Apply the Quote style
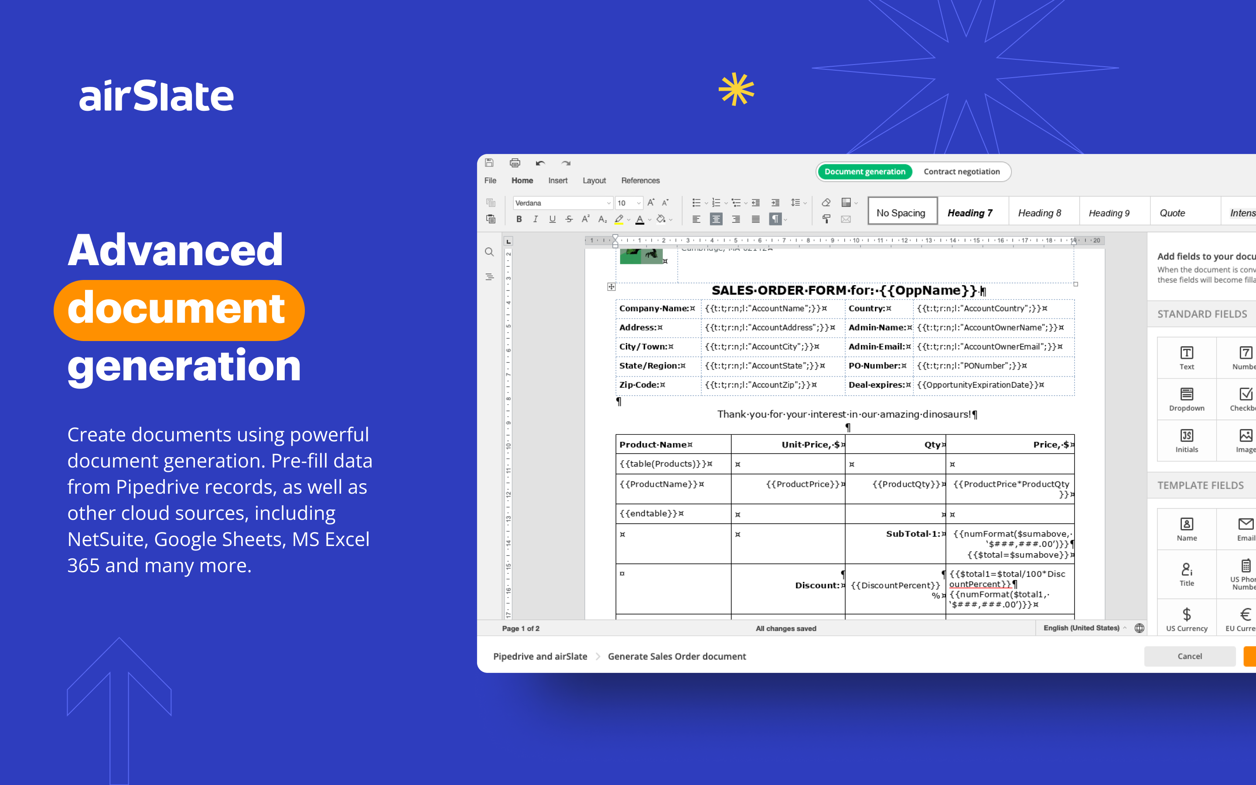Viewport: 1256px width, 785px height. tap(1185, 211)
